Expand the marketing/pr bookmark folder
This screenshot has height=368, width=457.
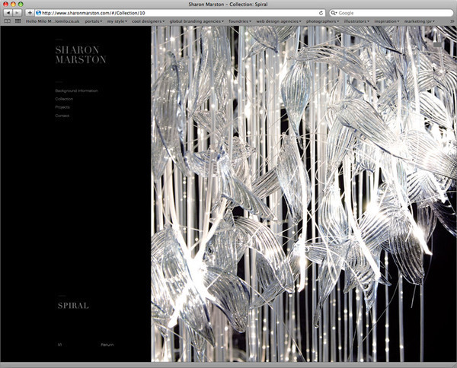click(420, 21)
